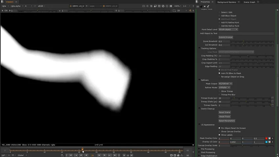Uncheck Pin Object Panel On Screen

pyautogui.click(x=219, y=128)
